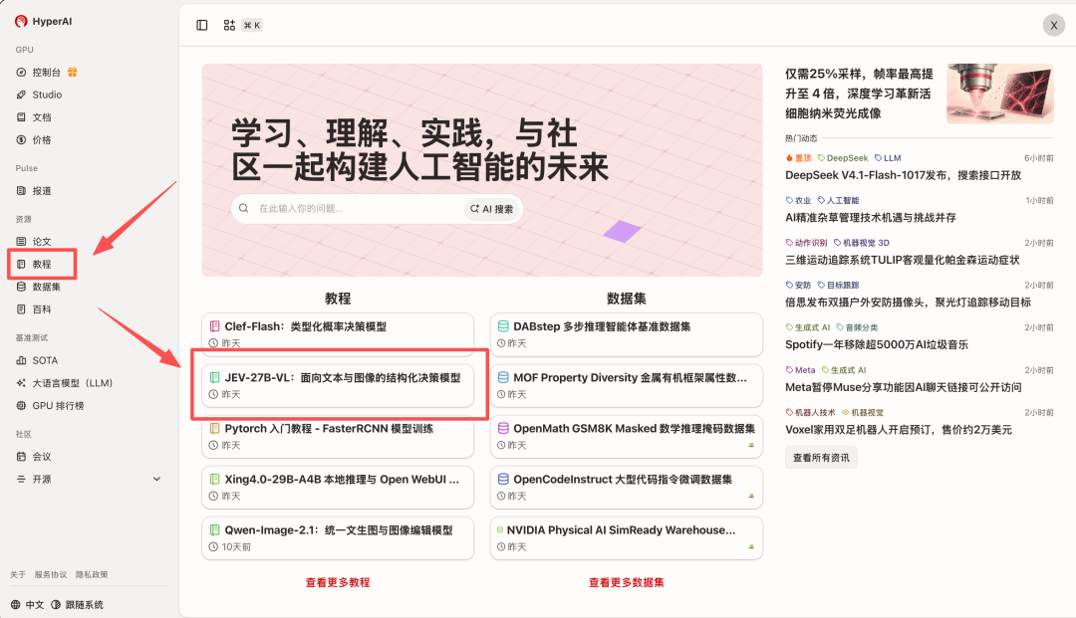The image size is (1076, 618).
Task: Click the globe icon next to 中文
Action: pos(16,604)
